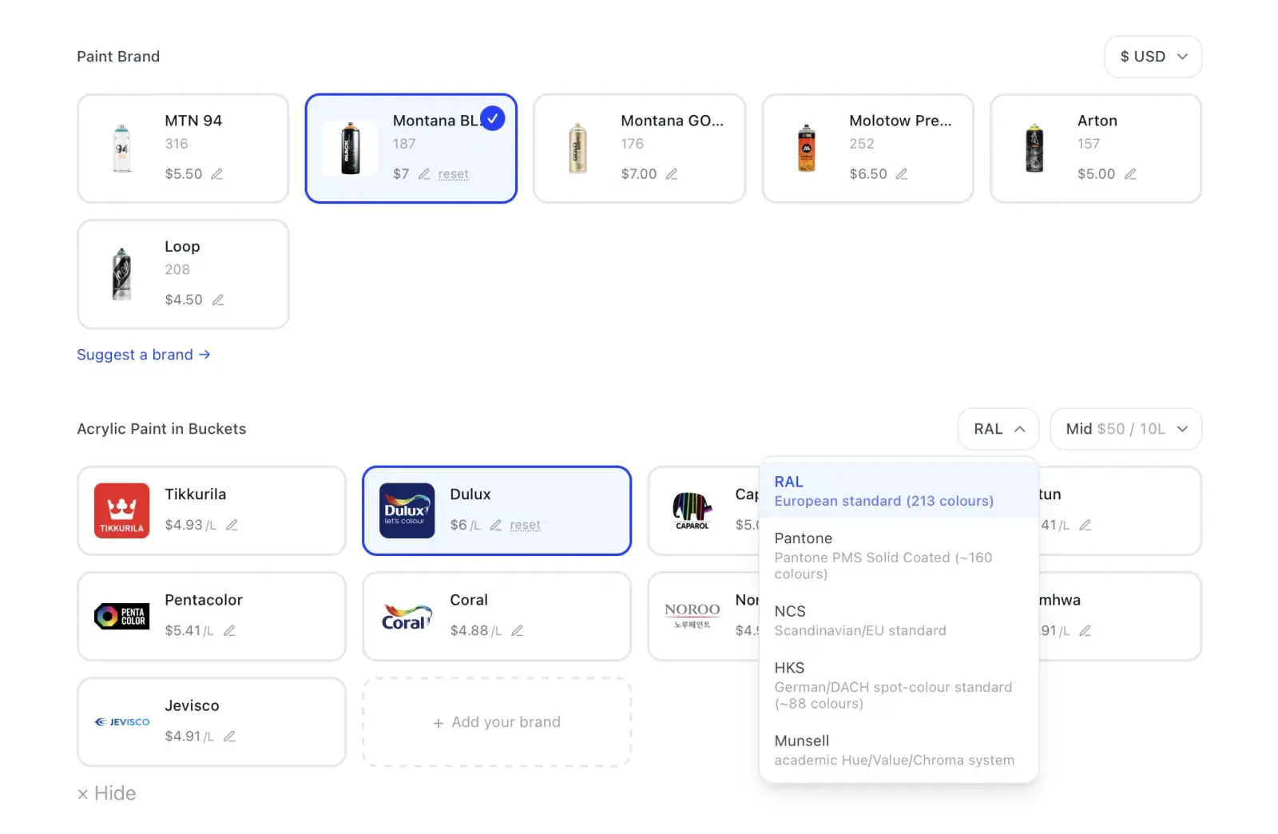Open the Mid $50 / 10L price tier dropdown
The width and height of the screenshot is (1278, 834).
pyautogui.click(x=1126, y=429)
